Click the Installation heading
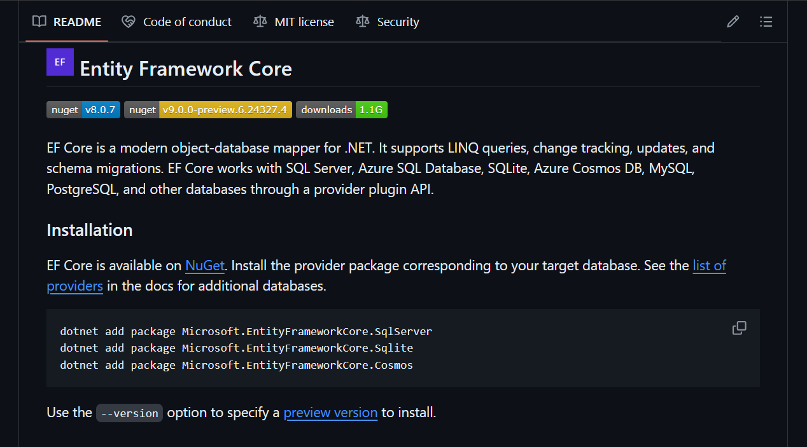 click(x=90, y=230)
